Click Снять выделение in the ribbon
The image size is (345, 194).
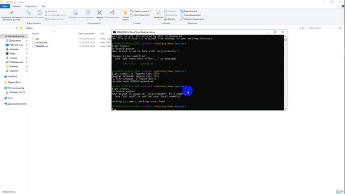(x=190, y=15)
